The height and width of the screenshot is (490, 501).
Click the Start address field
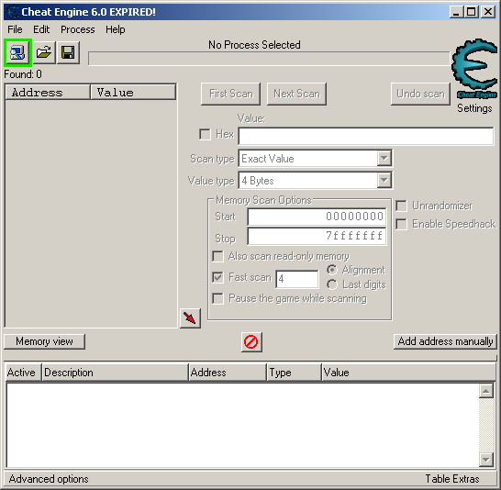click(317, 217)
